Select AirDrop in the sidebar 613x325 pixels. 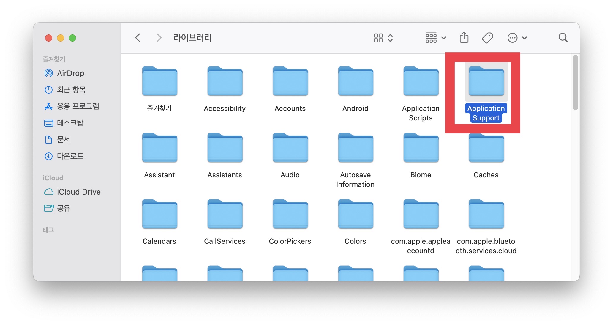[70, 73]
